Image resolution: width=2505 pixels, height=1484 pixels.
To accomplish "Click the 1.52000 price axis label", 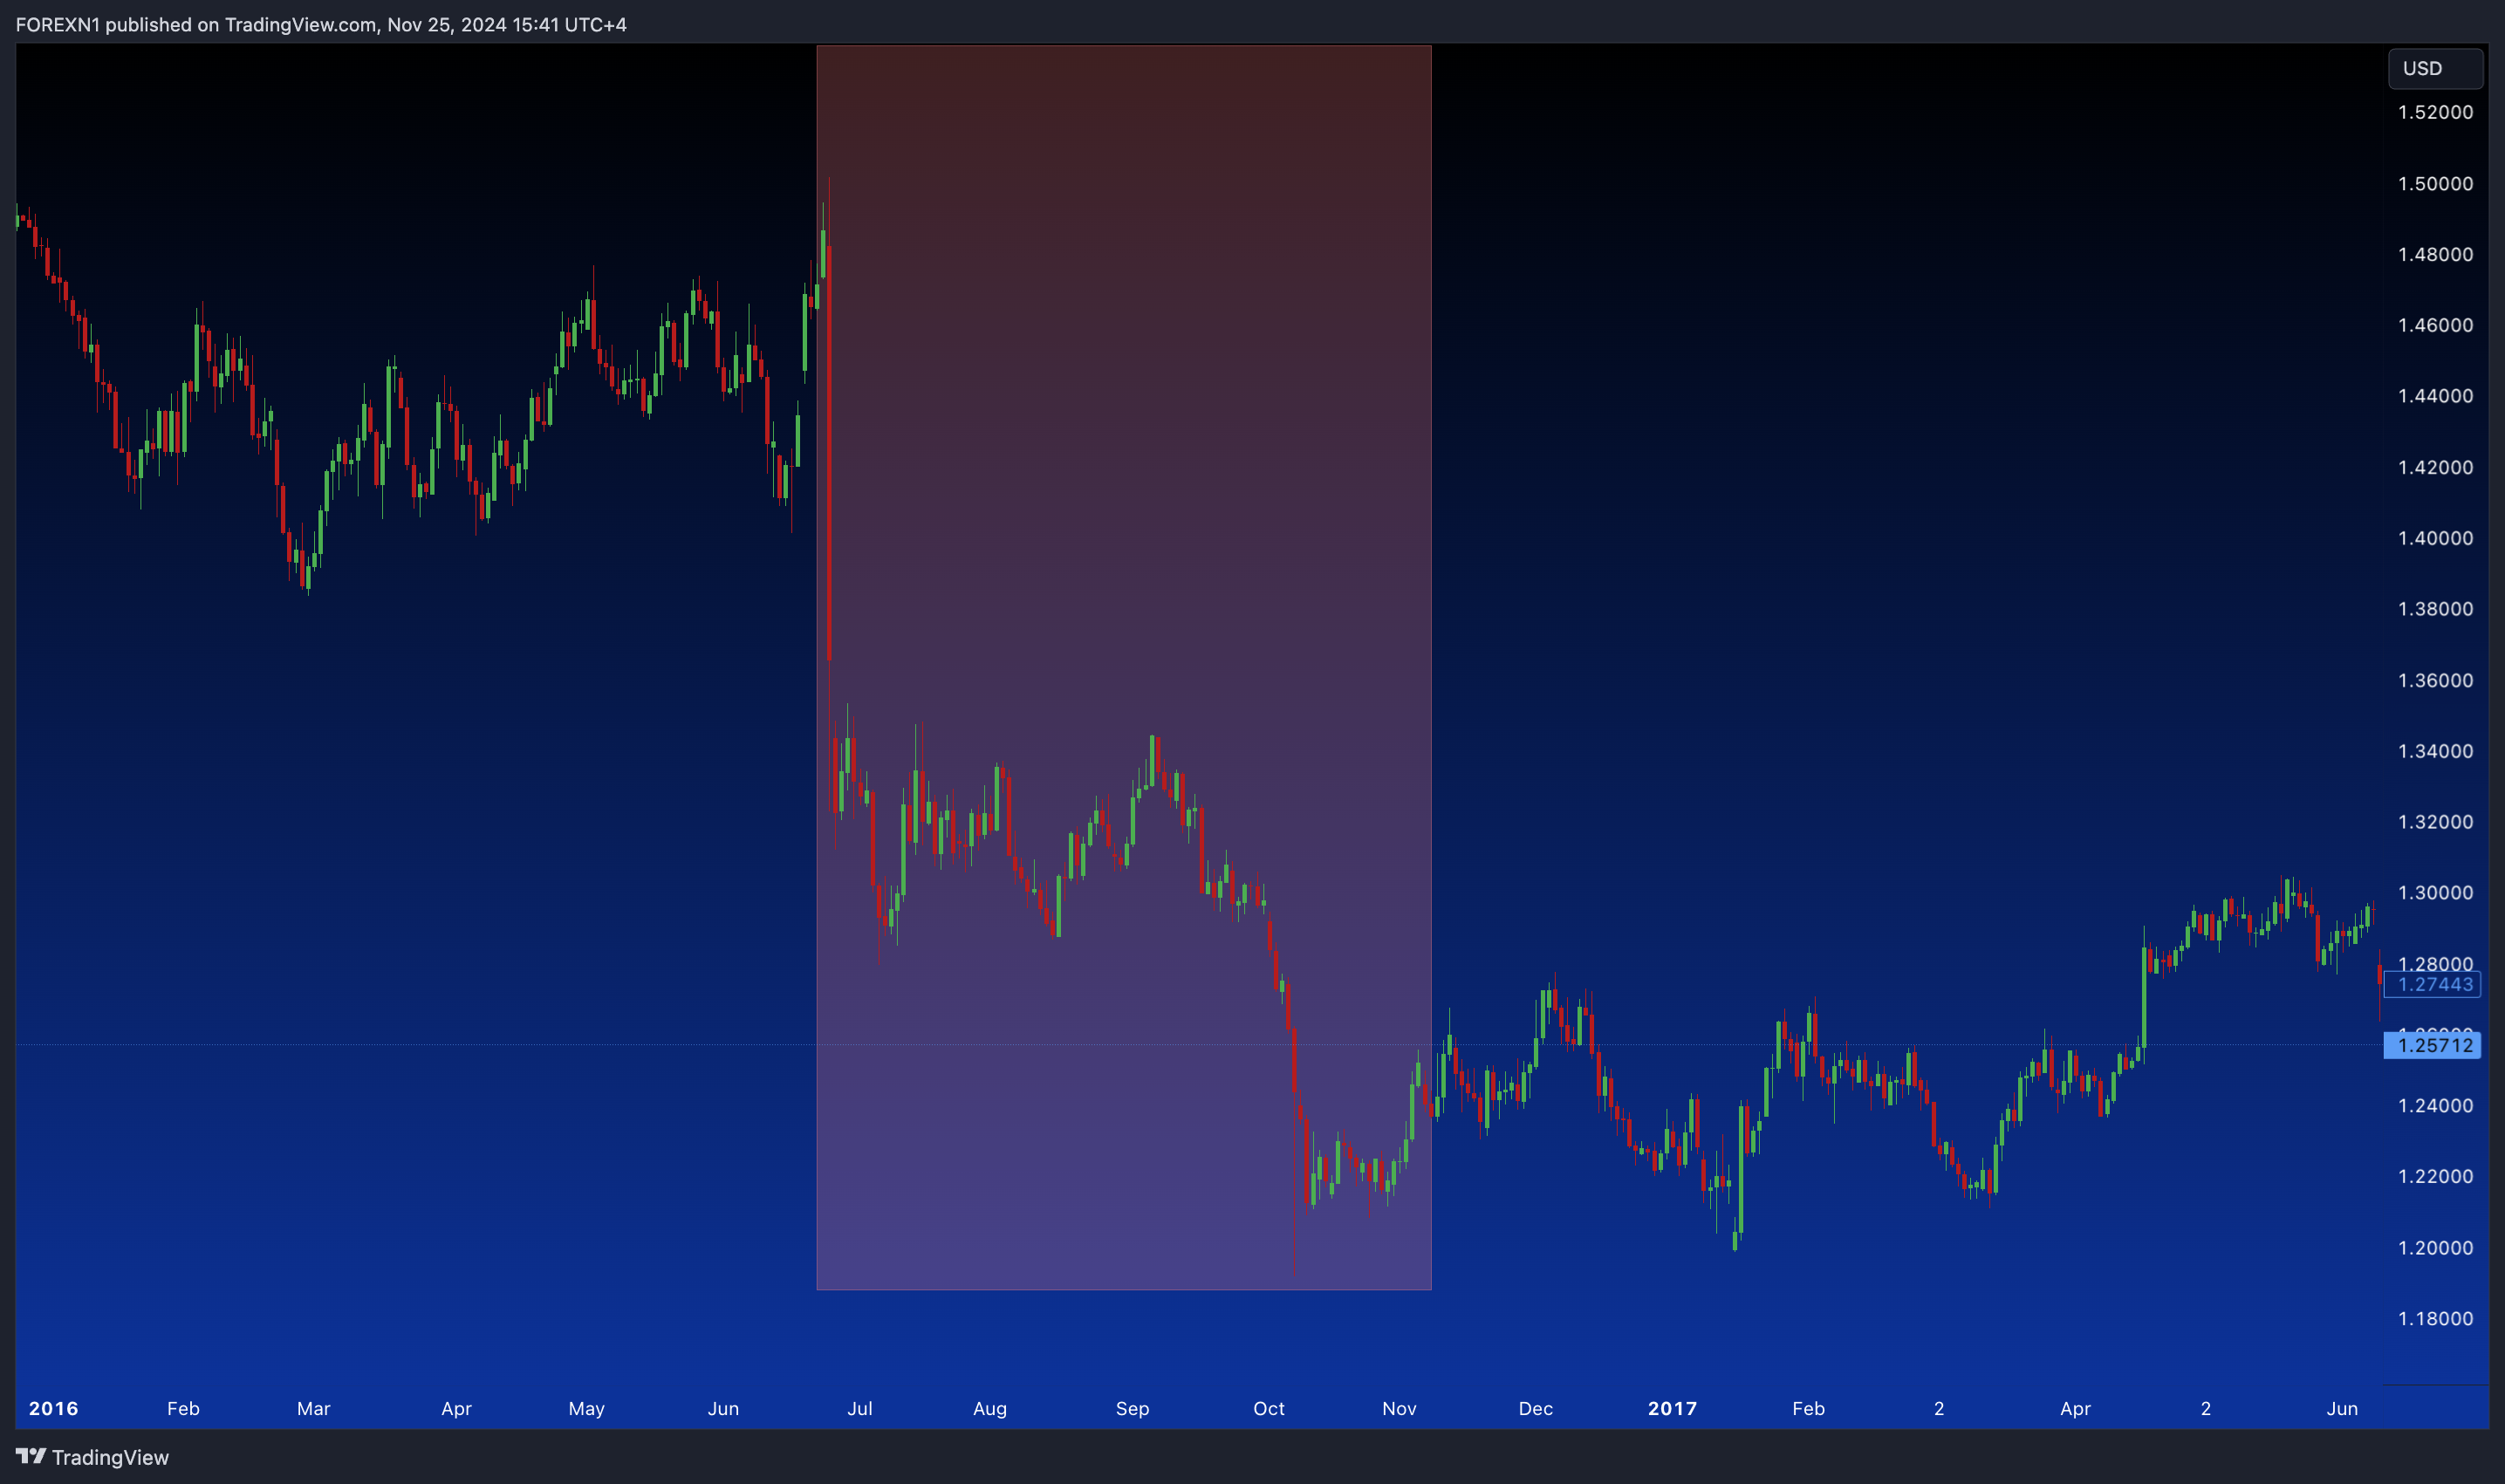I will [2435, 112].
